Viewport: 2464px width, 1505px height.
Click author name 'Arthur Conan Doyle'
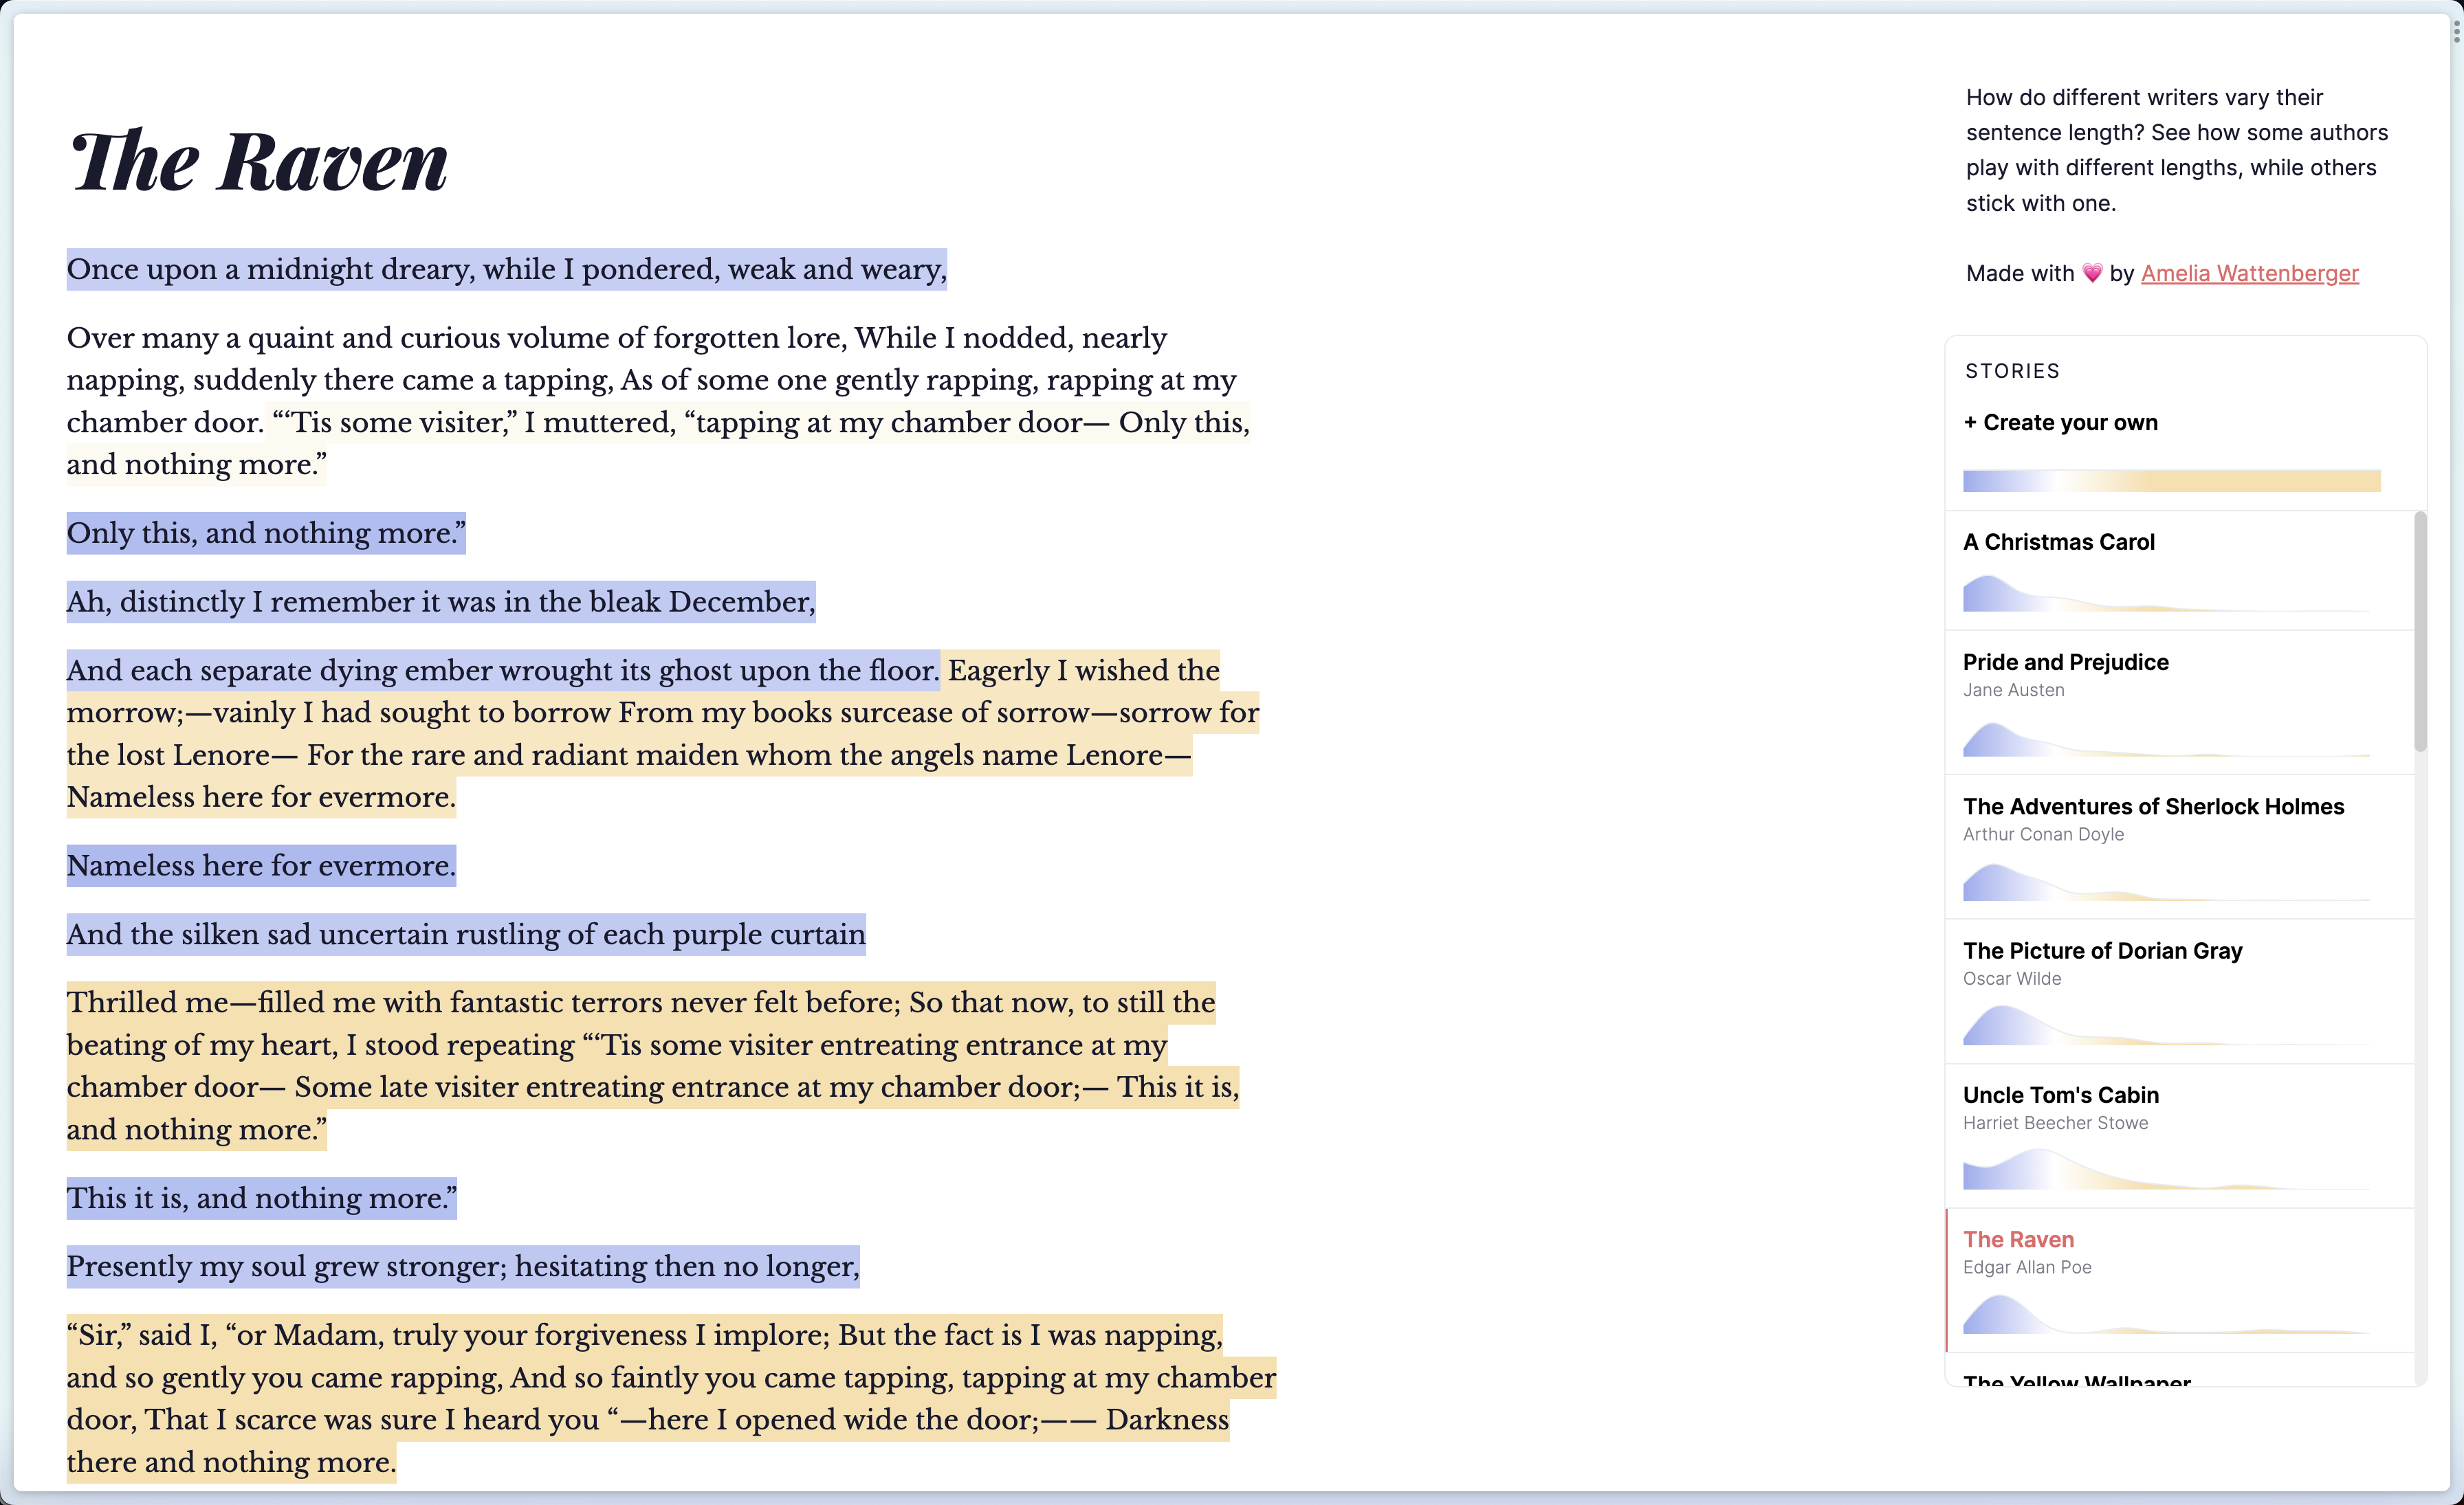click(x=2043, y=834)
